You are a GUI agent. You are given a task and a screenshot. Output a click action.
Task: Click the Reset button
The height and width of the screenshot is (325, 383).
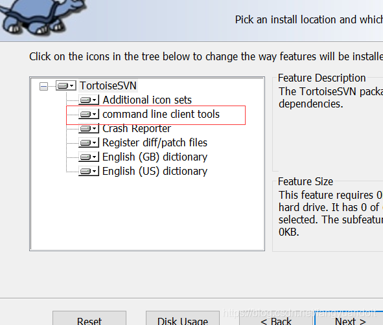coord(89,318)
